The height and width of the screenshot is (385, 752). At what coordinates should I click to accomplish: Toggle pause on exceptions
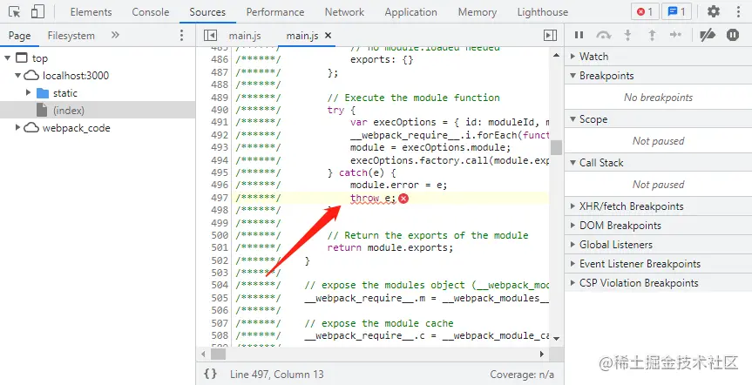click(x=733, y=35)
